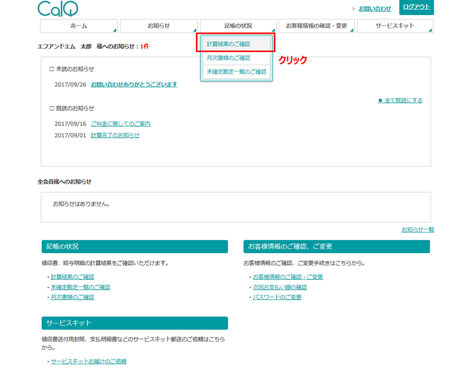Open the お知らせ一覧 link
Image resolution: width=471 pixels, height=369 pixels.
tap(418, 230)
